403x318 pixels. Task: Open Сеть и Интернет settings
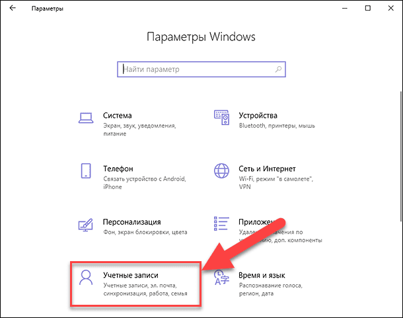click(267, 169)
